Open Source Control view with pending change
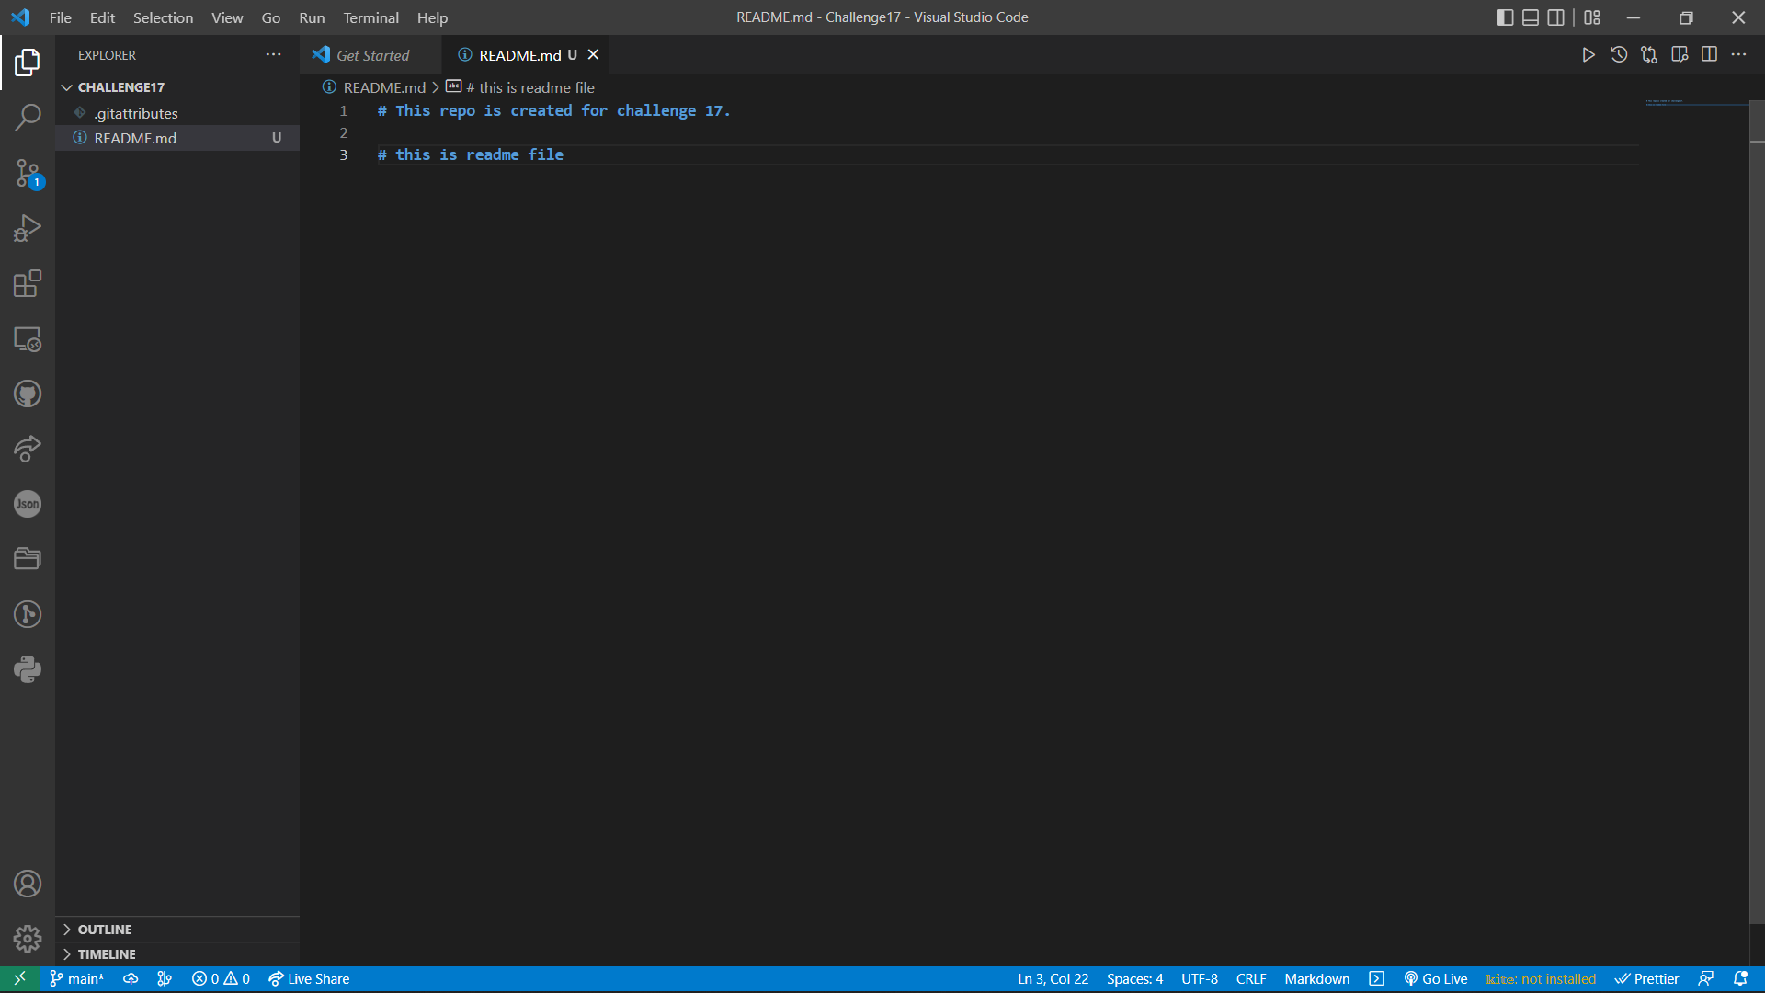1765x993 pixels. pyautogui.click(x=28, y=175)
